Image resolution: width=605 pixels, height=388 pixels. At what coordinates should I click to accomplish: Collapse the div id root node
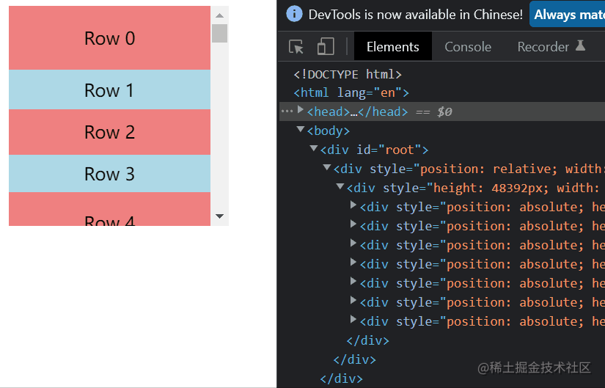tap(314, 148)
